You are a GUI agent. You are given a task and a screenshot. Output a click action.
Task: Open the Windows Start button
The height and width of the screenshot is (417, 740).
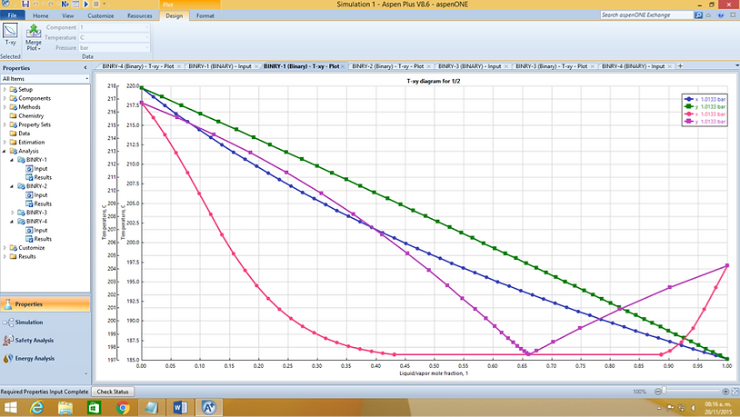click(10, 407)
